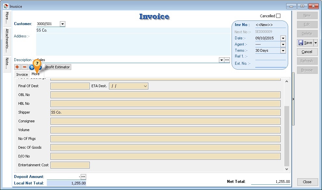Click the Profit Estimator button

click(58, 67)
